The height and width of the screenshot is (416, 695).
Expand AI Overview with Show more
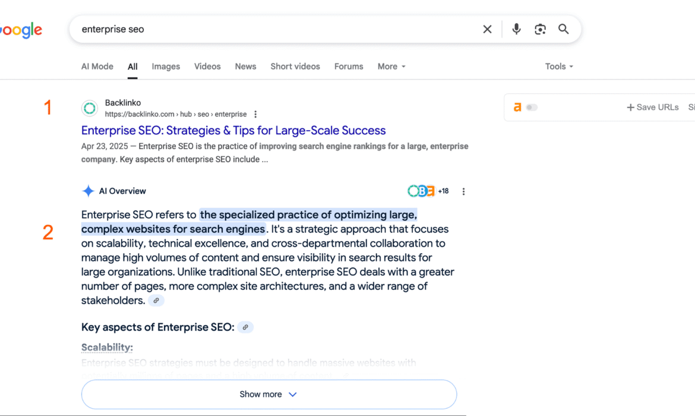coord(269,394)
